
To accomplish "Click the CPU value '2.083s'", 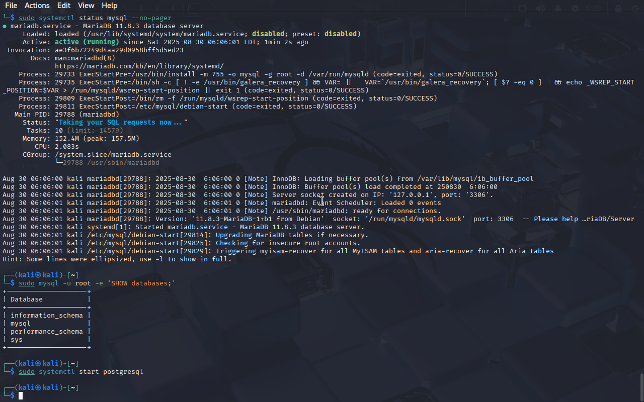I will pos(67,146).
